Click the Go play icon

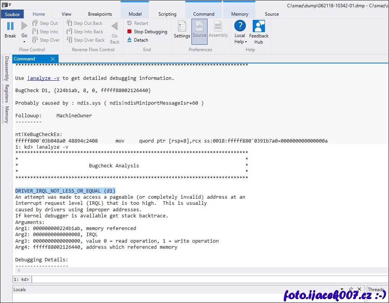click(x=24, y=26)
